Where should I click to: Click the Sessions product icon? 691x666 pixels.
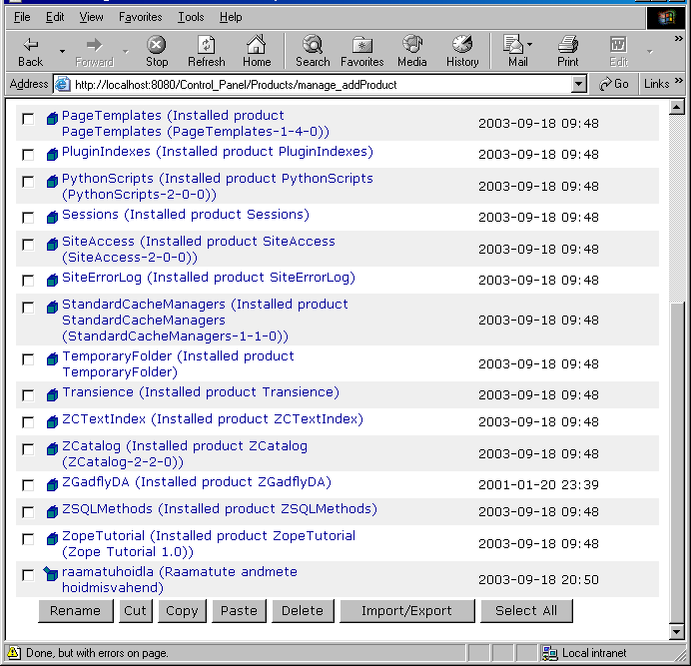point(52,217)
